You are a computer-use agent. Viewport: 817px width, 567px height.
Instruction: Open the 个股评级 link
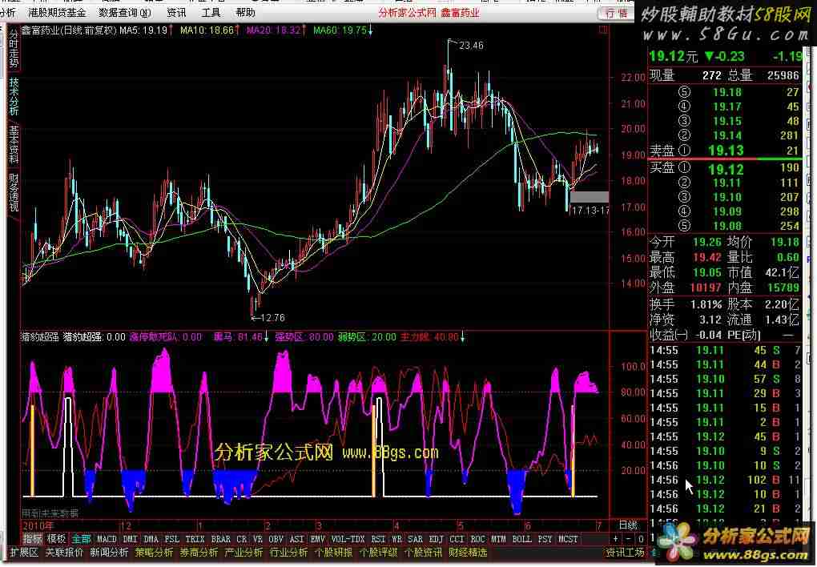point(378,553)
